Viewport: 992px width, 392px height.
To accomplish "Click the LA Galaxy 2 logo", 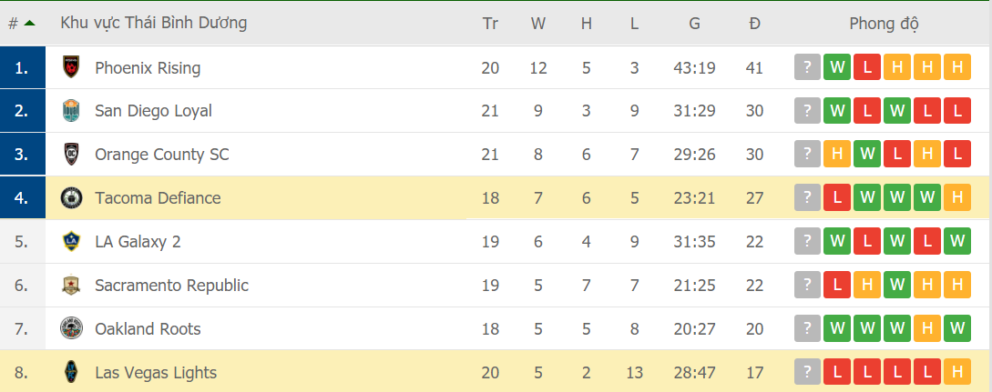I will click(71, 242).
